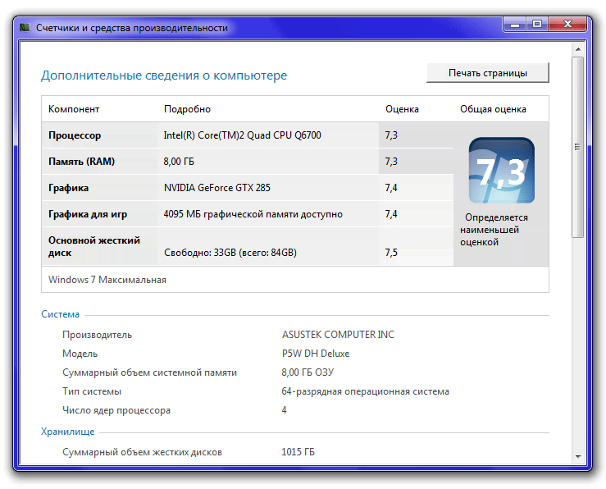This screenshot has height=489, width=606.
Task: Click the ASUSTEK COMPUTER INC value
Action: click(338, 335)
